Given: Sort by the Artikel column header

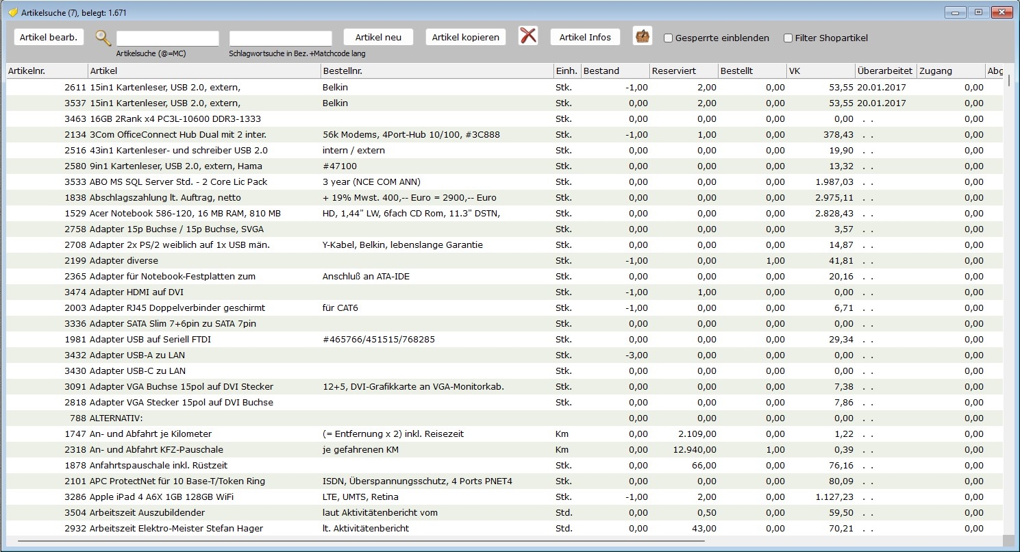Looking at the screenshot, I should pos(205,71).
